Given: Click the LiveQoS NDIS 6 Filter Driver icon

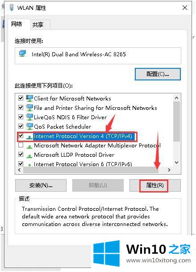Looking at the screenshot, I should point(29,117).
